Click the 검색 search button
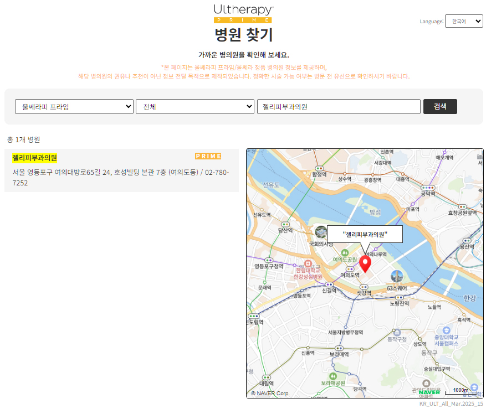Image resolution: width=486 pixels, height=414 pixels. point(440,106)
